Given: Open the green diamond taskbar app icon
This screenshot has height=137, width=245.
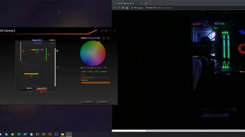Looking at the screenshot, I should tap(13, 134).
